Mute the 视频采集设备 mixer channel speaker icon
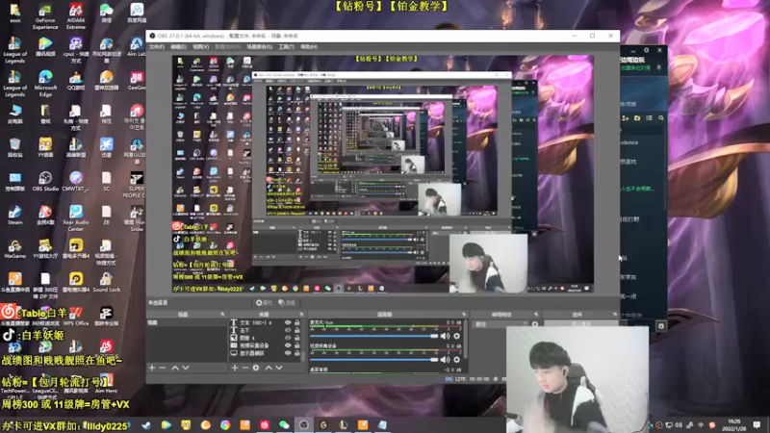This screenshot has height=433, width=770. (445, 360)
